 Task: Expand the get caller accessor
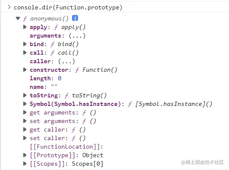coord(25,129)
